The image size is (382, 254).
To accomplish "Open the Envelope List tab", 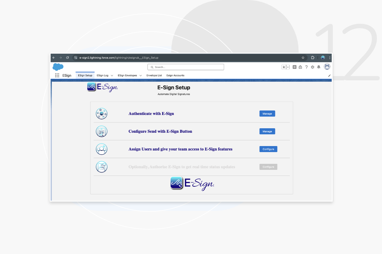I will (154, 75).
